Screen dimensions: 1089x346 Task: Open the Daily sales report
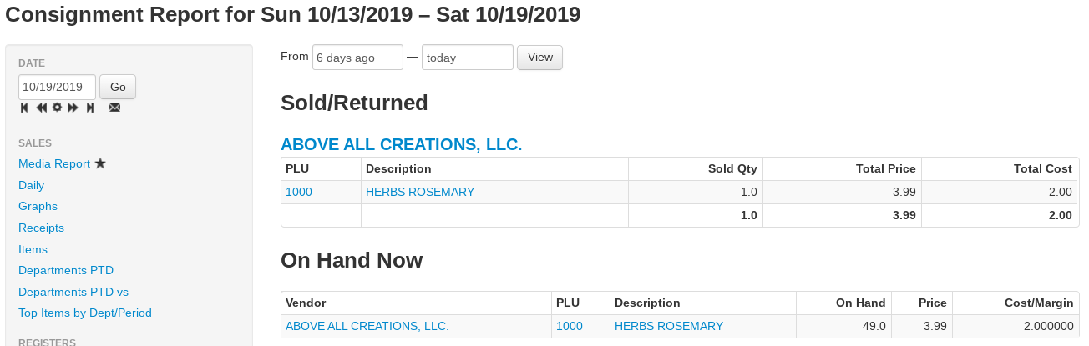tap(32, 185)
